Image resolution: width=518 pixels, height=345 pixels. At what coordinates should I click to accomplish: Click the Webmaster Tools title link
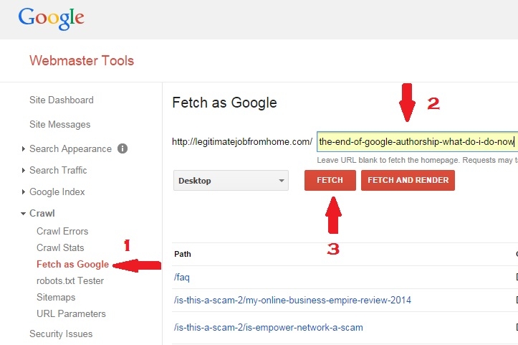pos(82,60)
